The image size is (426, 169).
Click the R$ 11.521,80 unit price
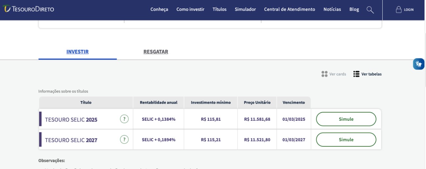[x=257, y=140]
